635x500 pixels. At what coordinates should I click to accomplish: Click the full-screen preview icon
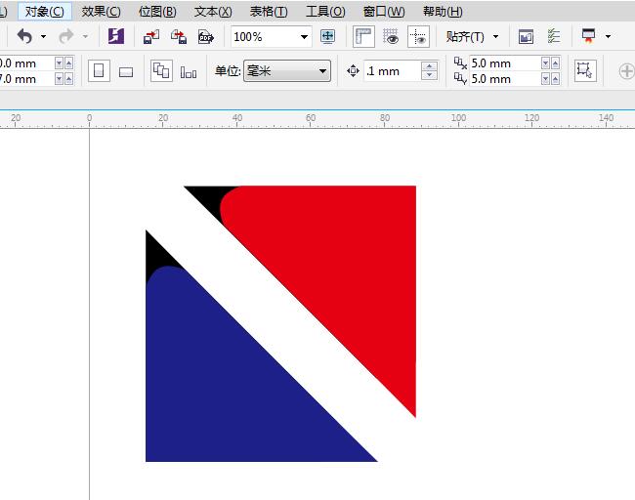pos(327,37)
